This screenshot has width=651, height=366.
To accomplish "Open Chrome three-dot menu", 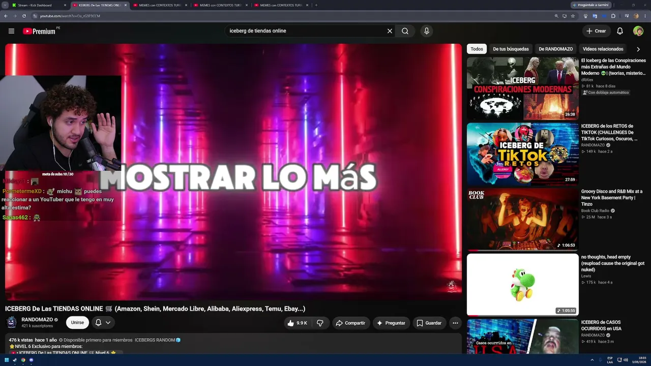I will pos(645,16).
